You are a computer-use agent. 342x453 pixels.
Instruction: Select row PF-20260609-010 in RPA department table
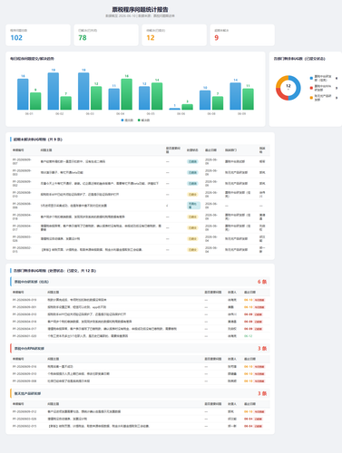(x=140, y=374)
